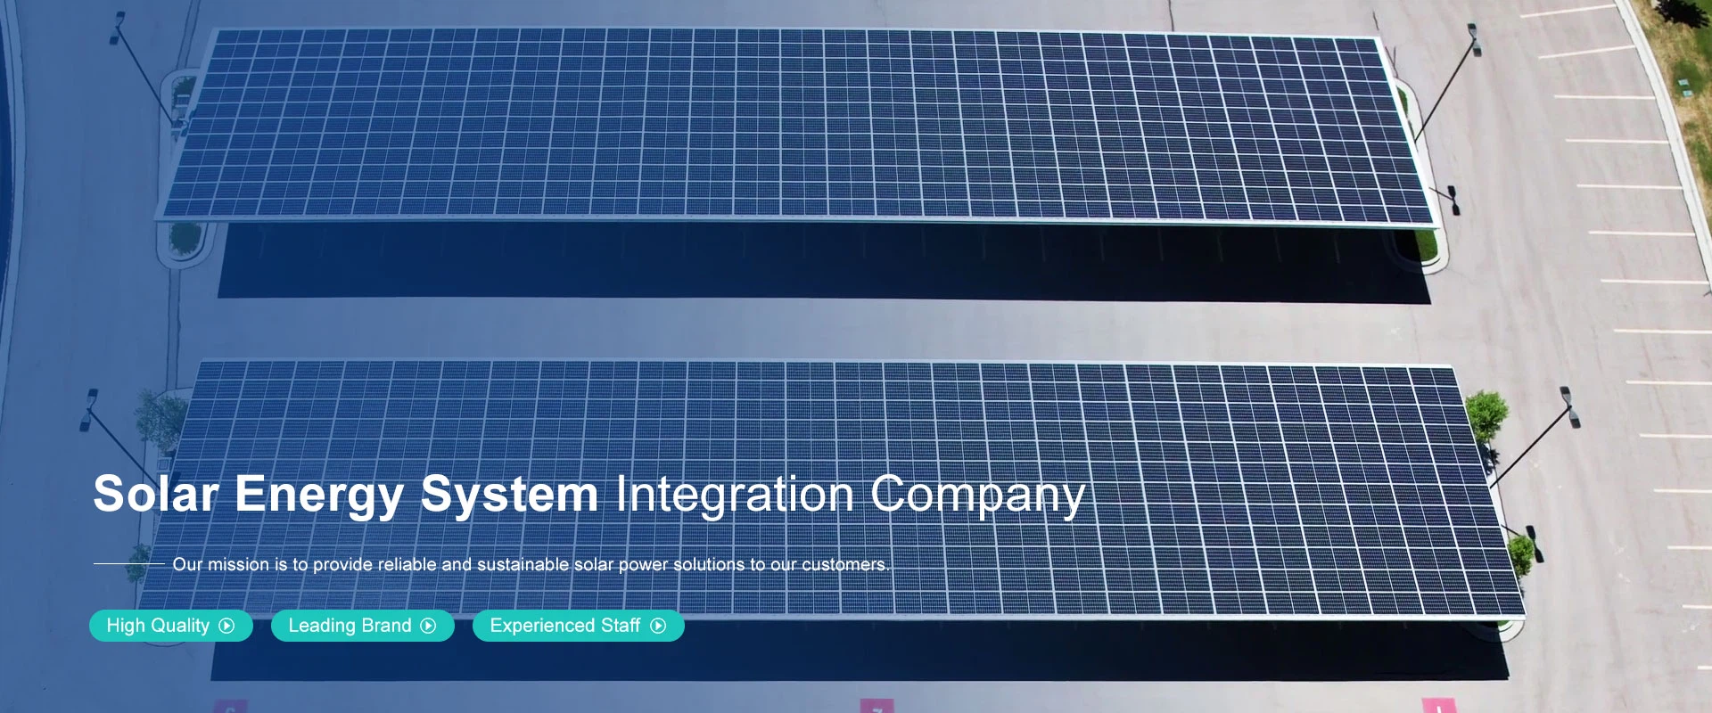Click the dark shadow beneath the upper canopy
Viewport: 1712px width, 713px height.
802,263
